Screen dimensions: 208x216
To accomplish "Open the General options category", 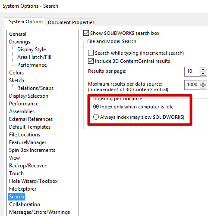I will pos(18,34).
